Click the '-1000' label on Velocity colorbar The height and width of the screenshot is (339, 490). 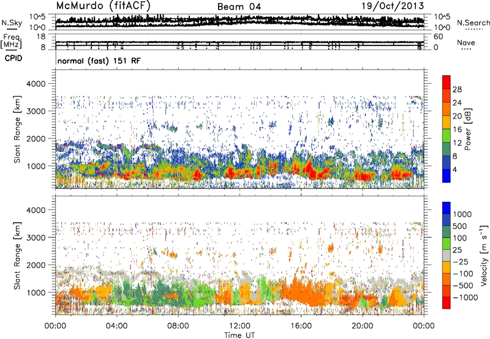(465, 297)
